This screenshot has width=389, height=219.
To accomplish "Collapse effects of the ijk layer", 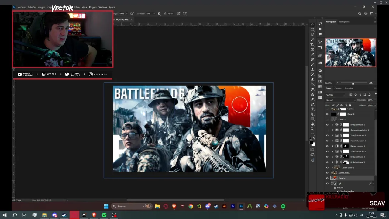I will pyautogui.click(x=373, y=184).
